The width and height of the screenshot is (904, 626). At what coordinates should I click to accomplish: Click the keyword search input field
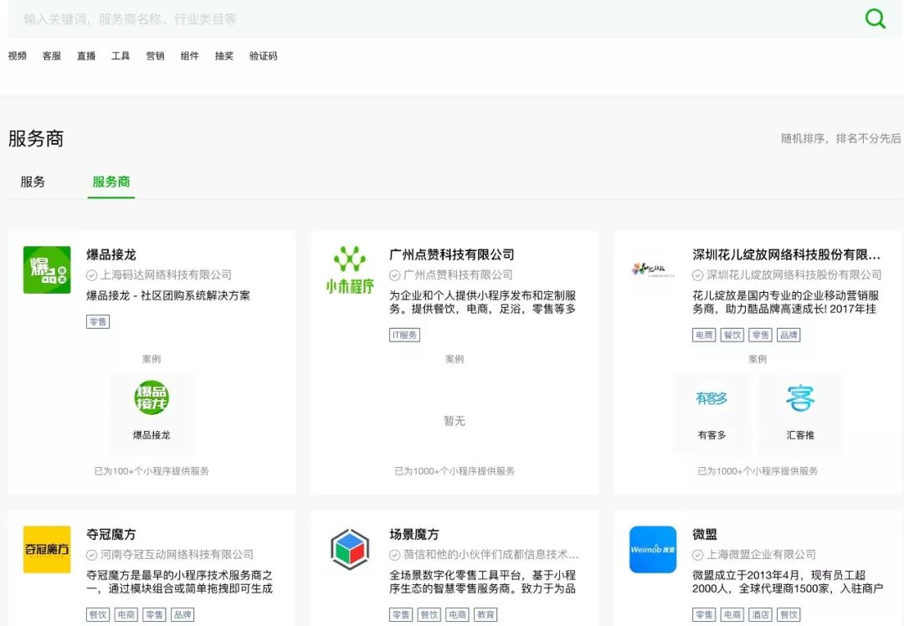[419, 18]
